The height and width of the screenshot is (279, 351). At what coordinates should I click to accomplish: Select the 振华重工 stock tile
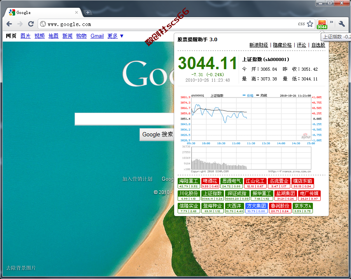[x=262, y=195]
